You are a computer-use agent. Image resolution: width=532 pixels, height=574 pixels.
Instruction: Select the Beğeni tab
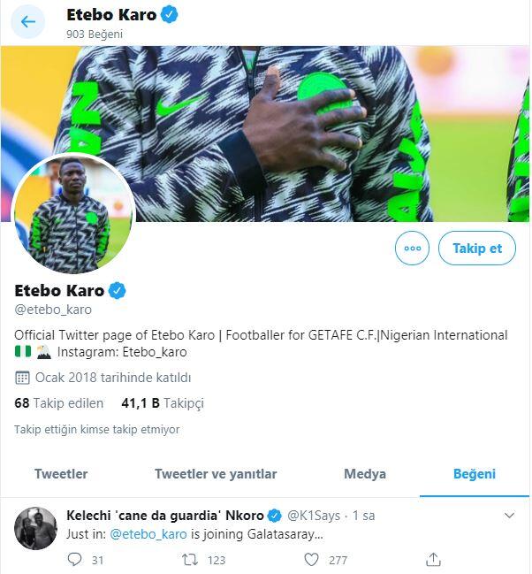tap(475, 474)
